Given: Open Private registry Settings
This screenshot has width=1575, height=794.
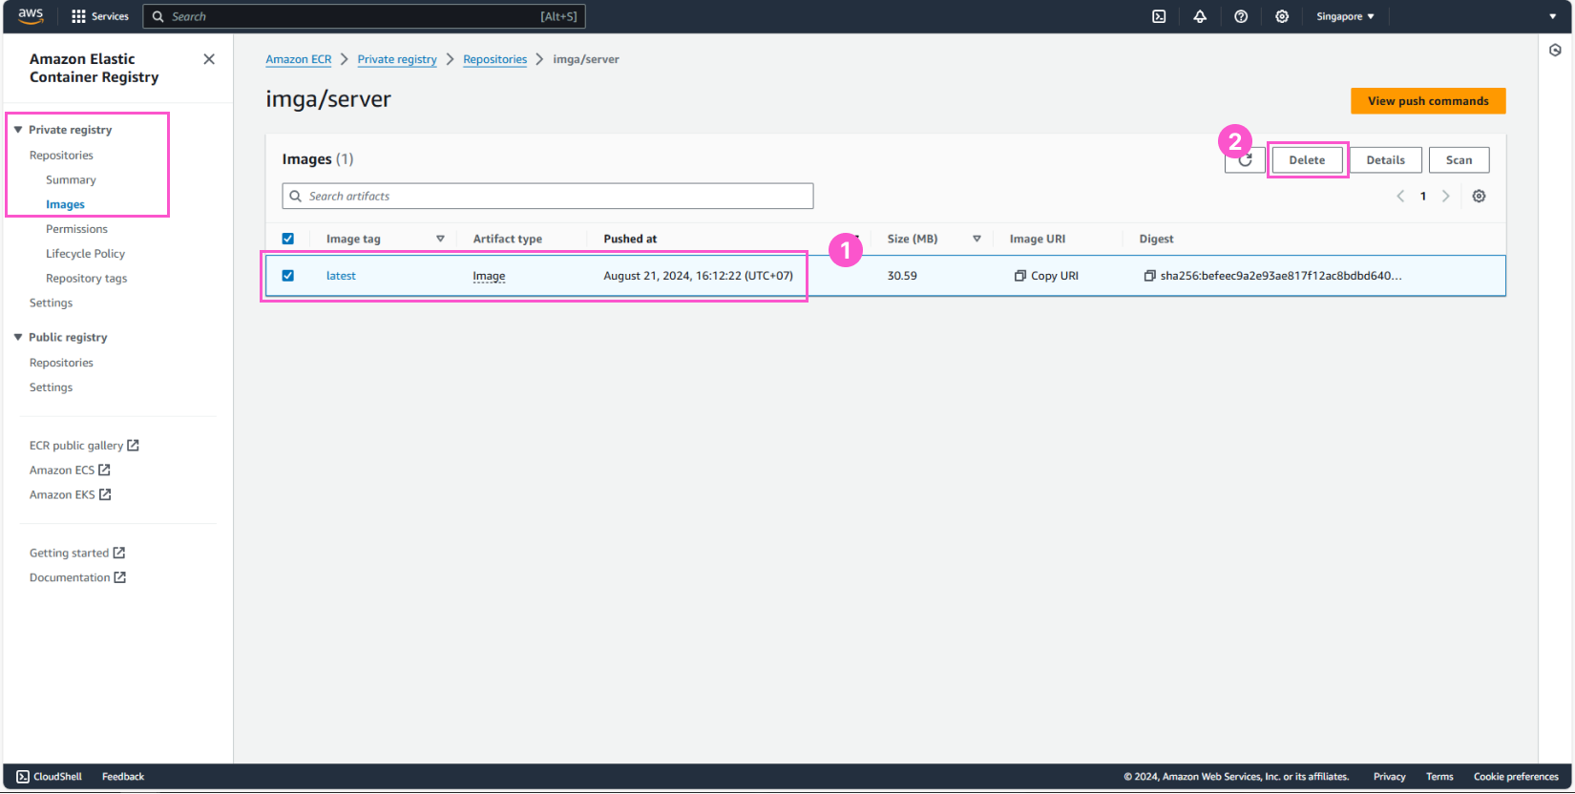Looking at the screenshot, I should (x=51, y=303).
